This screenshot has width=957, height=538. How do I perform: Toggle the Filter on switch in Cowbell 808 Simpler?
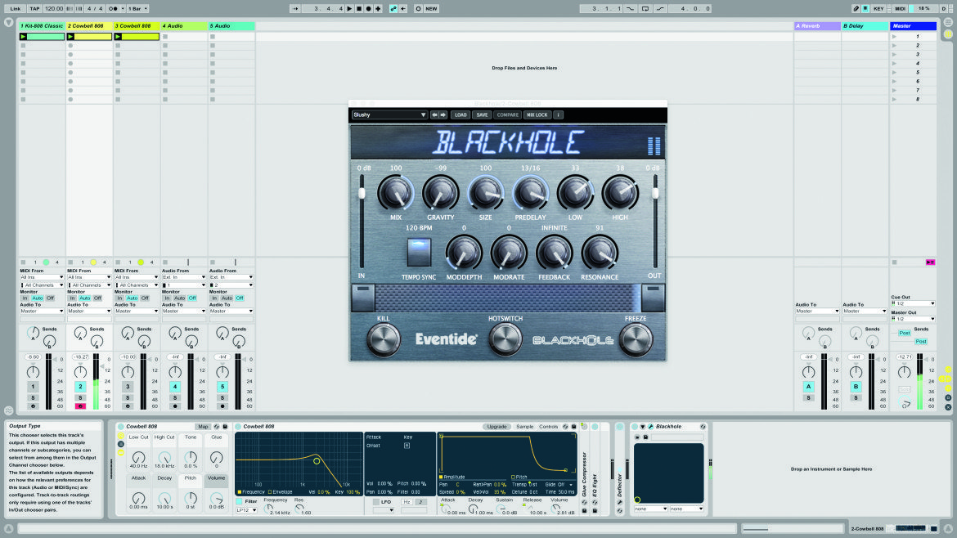tap(240, 501)
